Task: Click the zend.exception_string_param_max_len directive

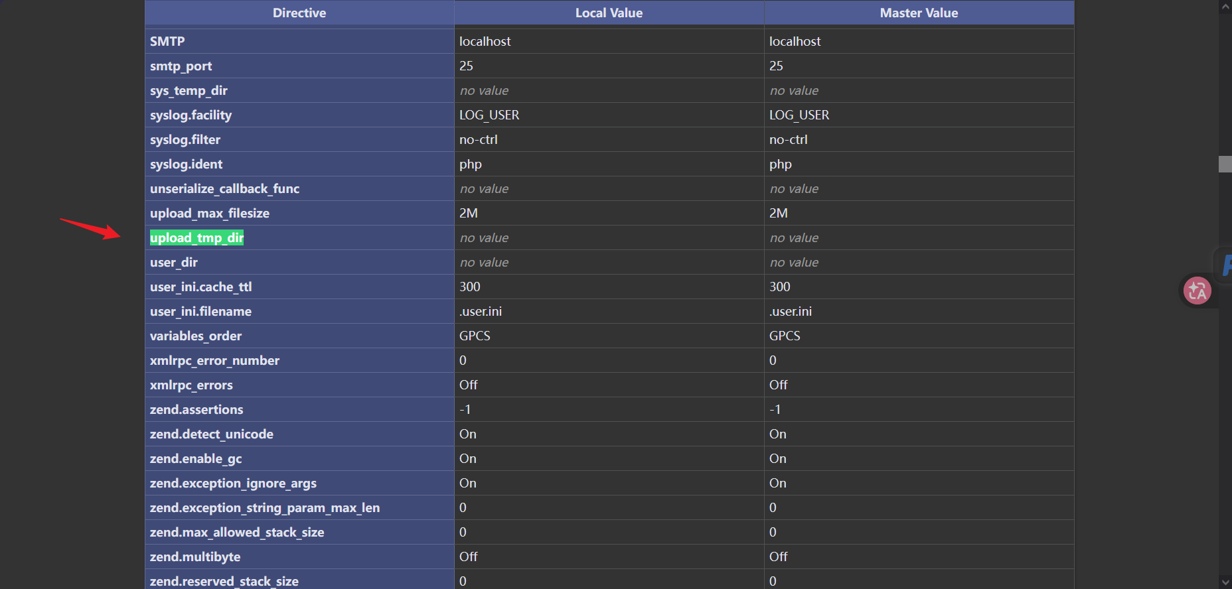Action: (265, 507)
